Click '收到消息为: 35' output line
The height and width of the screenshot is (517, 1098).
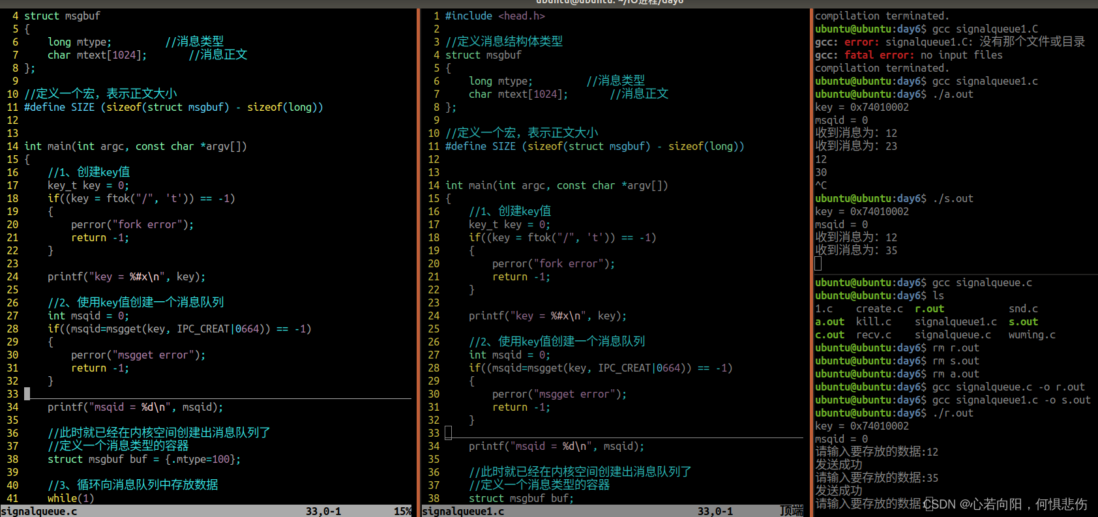[856, 250]
